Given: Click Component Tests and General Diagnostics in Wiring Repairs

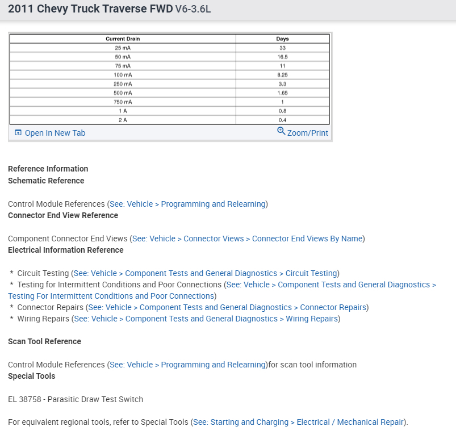Looking at the screenshot, I should 202,319.
